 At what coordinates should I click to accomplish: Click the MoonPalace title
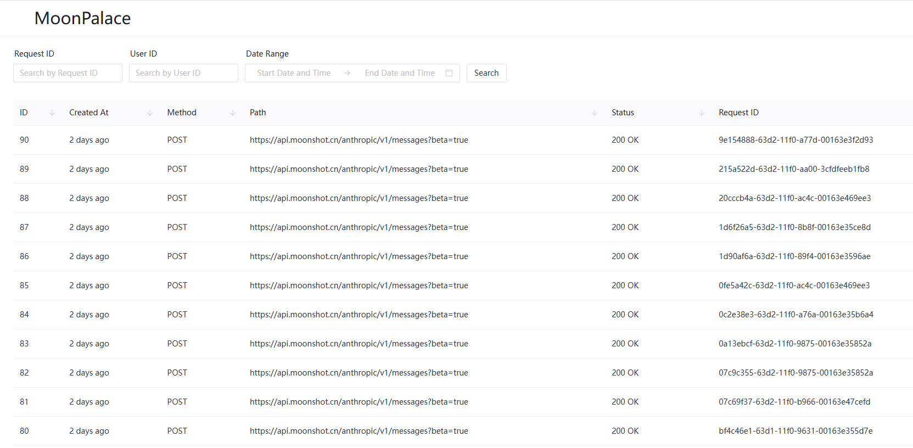[x=82, y=18]
